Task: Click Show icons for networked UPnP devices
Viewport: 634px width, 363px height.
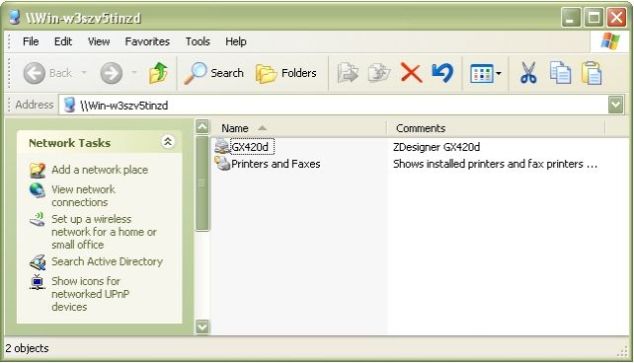Action: coord(90,294)
